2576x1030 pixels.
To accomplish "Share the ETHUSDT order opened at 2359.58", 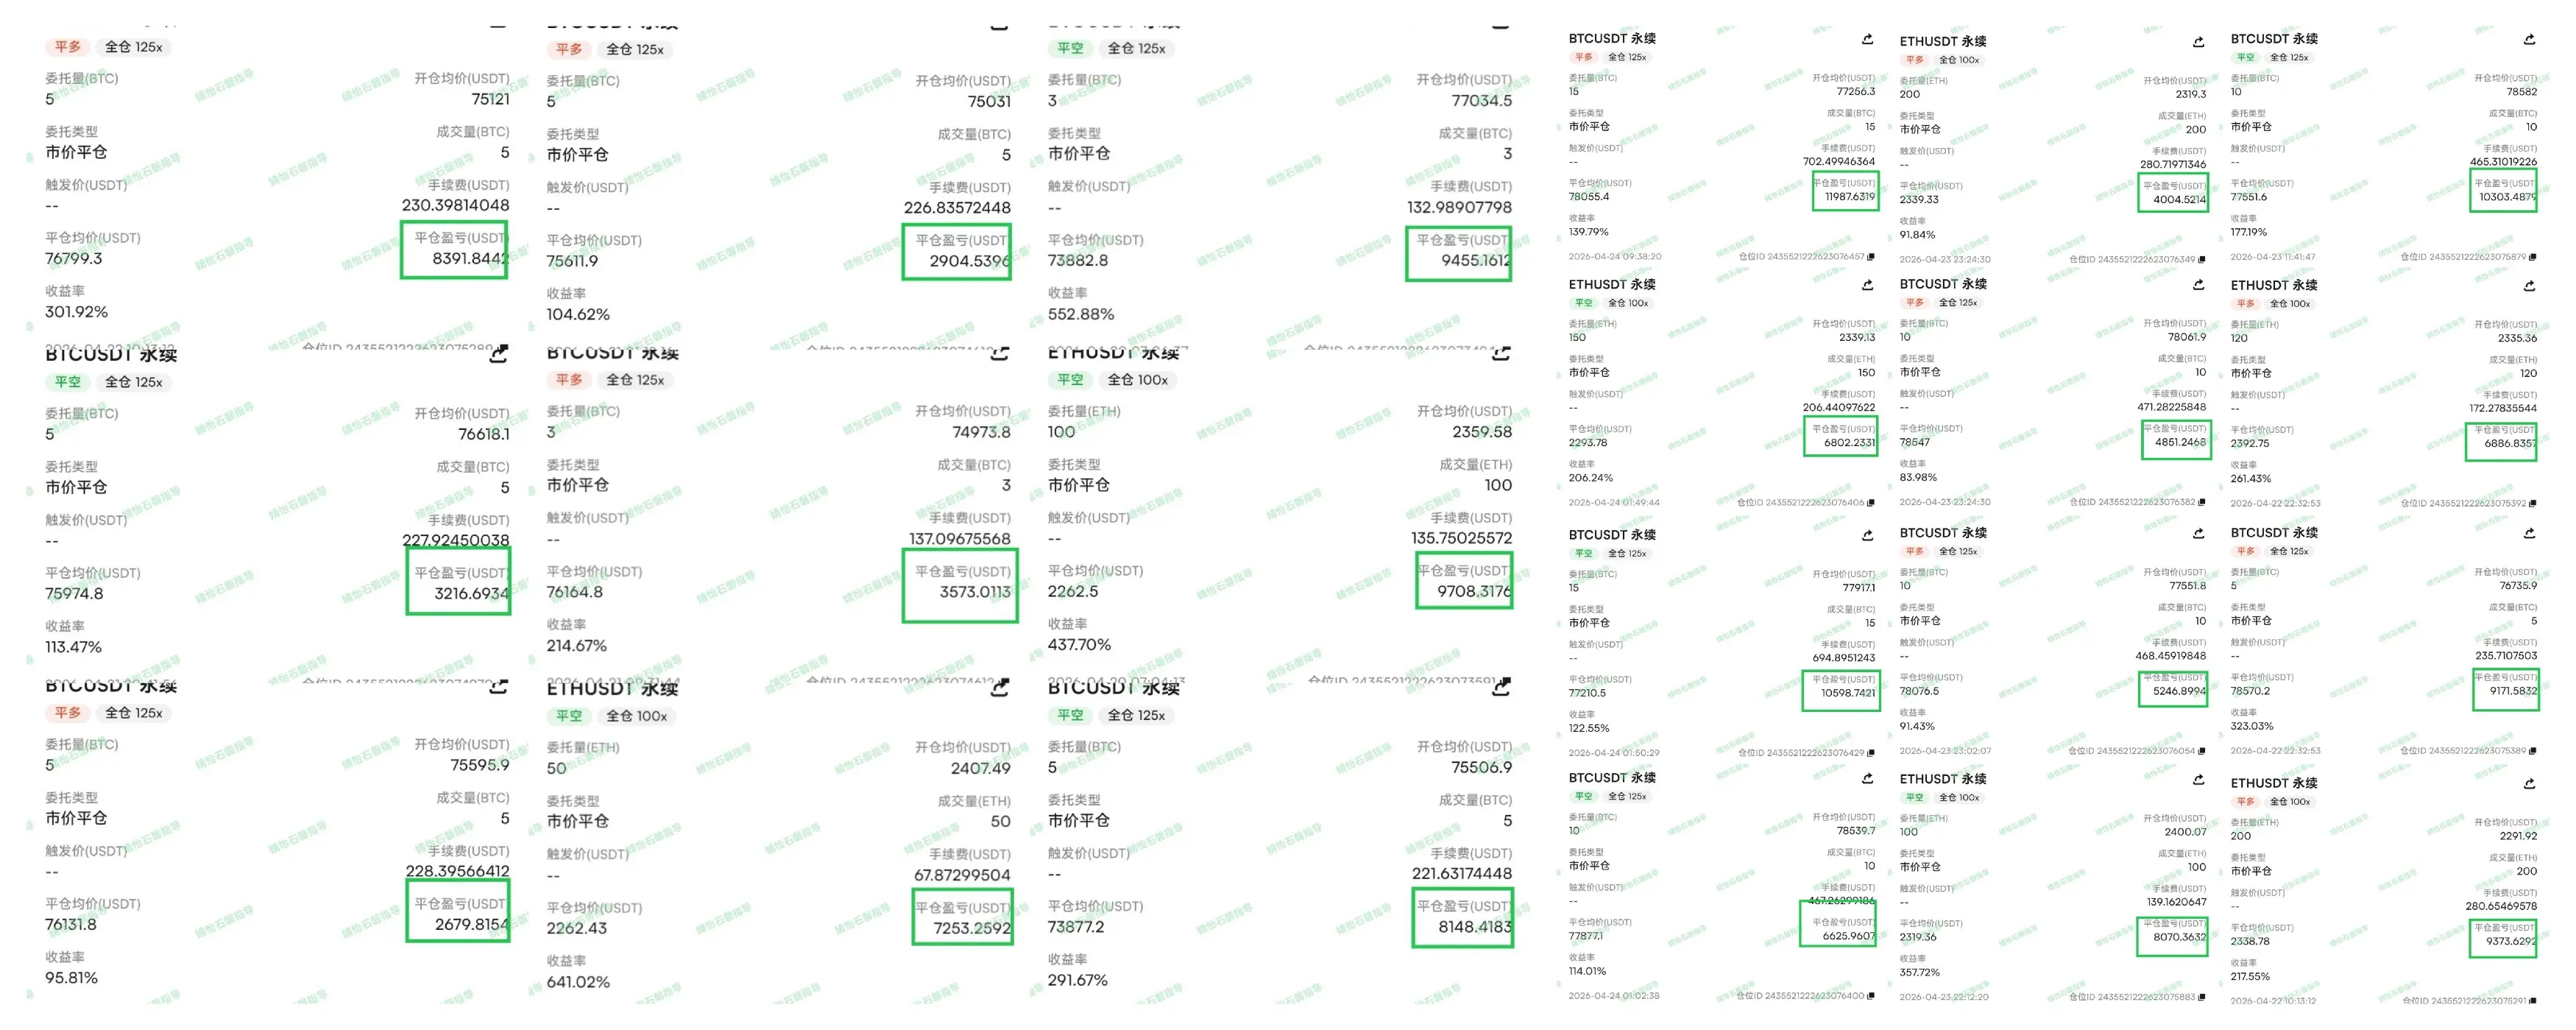I will 1501,353.
